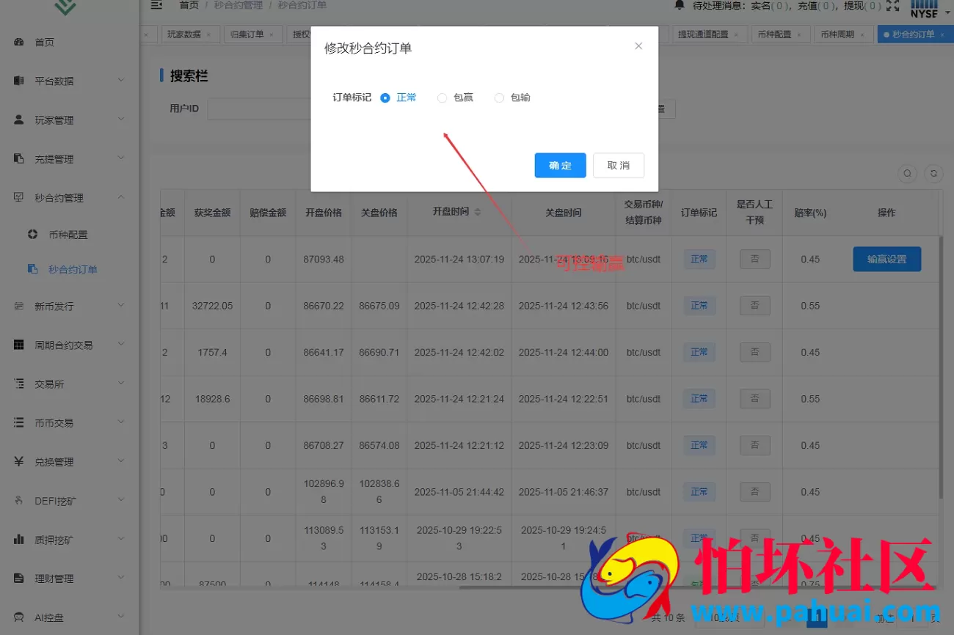The width and height of the screenshot is (954, 635).
Task: Expand the 币币交易 menu
Action: coord(121,422)
